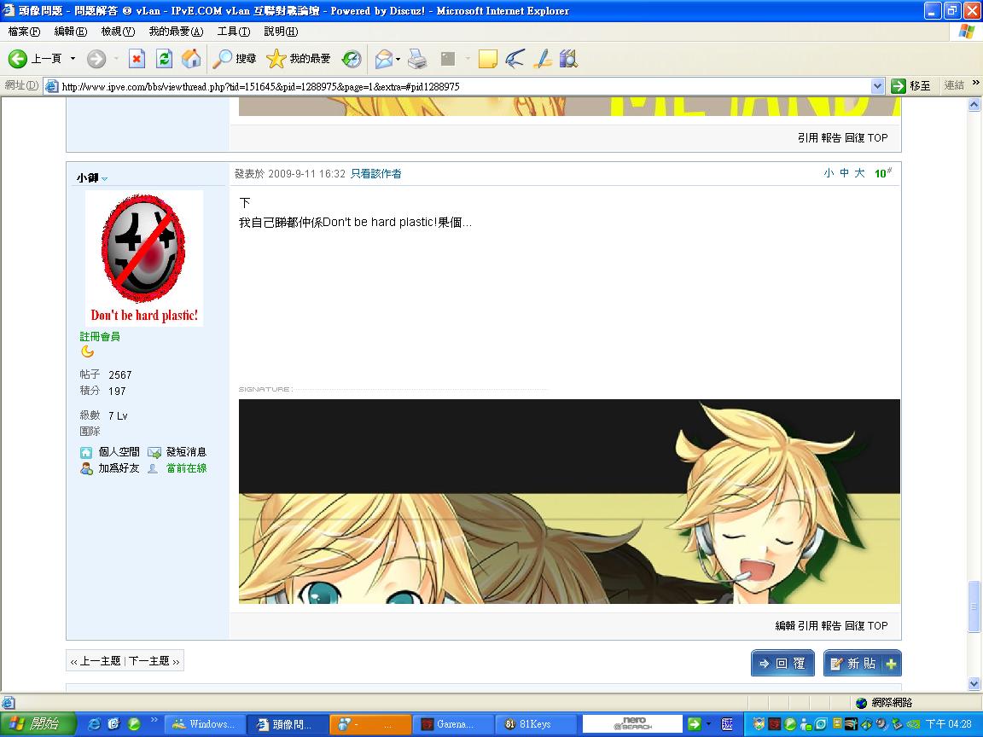This screenshot has height=737, width=983.
Task: Set font size to 中
Action: [x=845, y=173]
